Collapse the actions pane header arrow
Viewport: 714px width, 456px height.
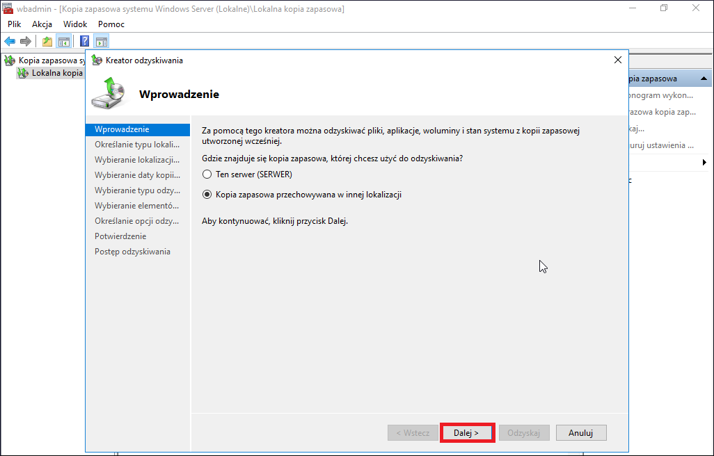[704, 79]
